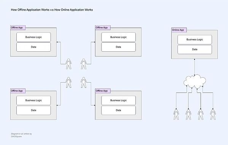The height and width of the screenshot is (145, 228).
Task: Select the Data box inside the Online App
Action: (x=195, y=49)
